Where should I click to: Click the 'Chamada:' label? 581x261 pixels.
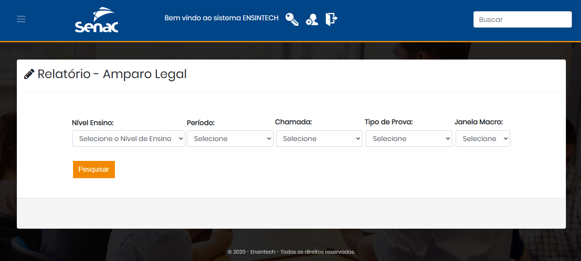(293, 122)
